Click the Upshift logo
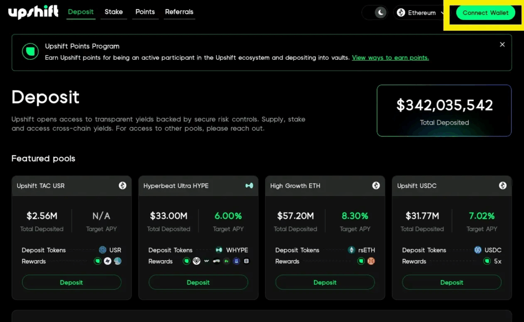The height and width of the screenshot is (322, 524). tap(33, 12)
